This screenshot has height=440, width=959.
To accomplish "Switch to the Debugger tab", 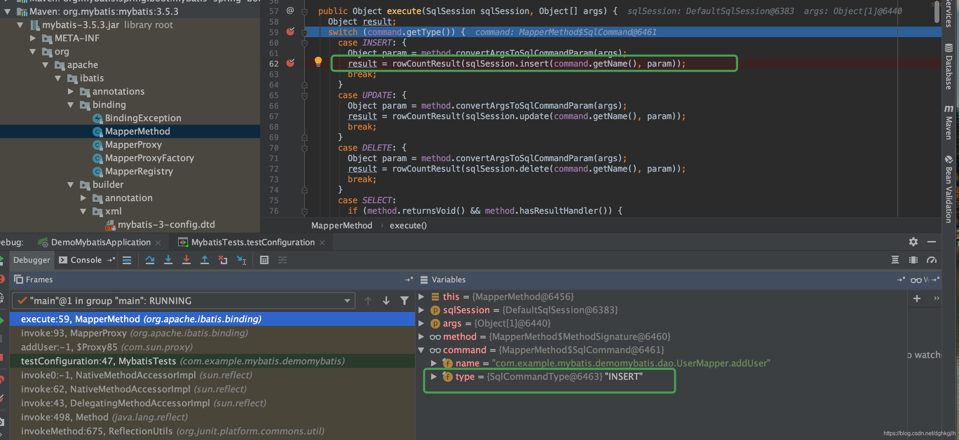I will 32,260.
